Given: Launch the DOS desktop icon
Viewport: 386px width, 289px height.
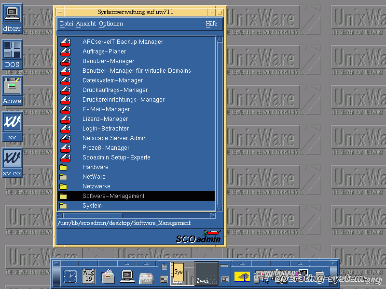Looking at the screenshot, I should 12,54.
